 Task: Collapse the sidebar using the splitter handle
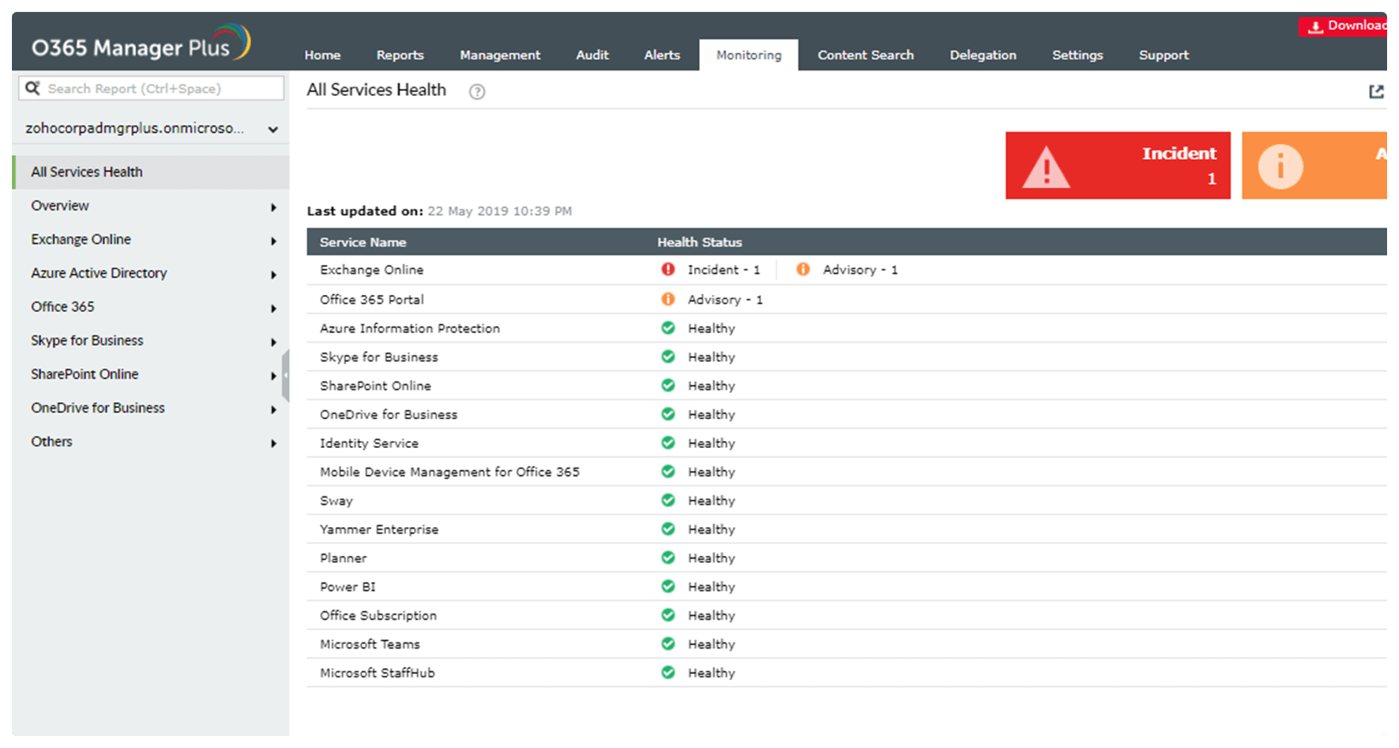286,375
